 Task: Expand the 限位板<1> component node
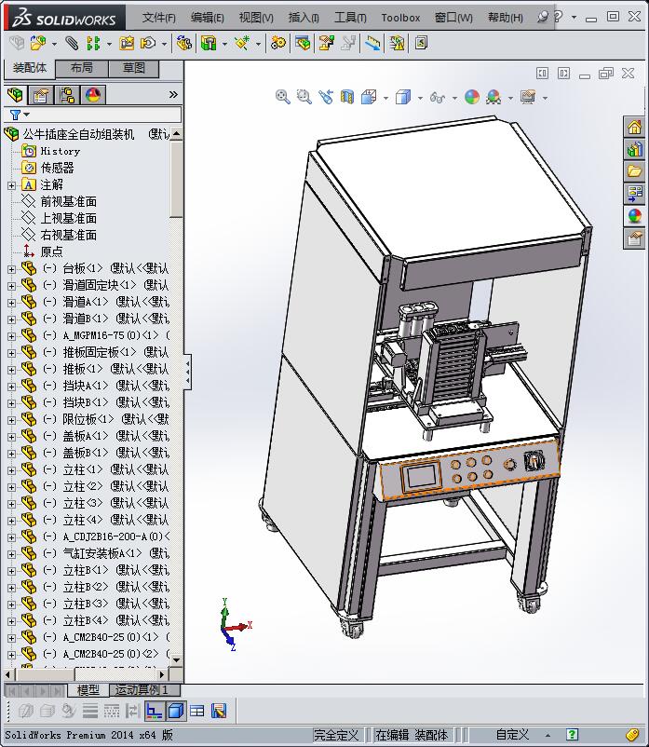(x=11, y=420)
